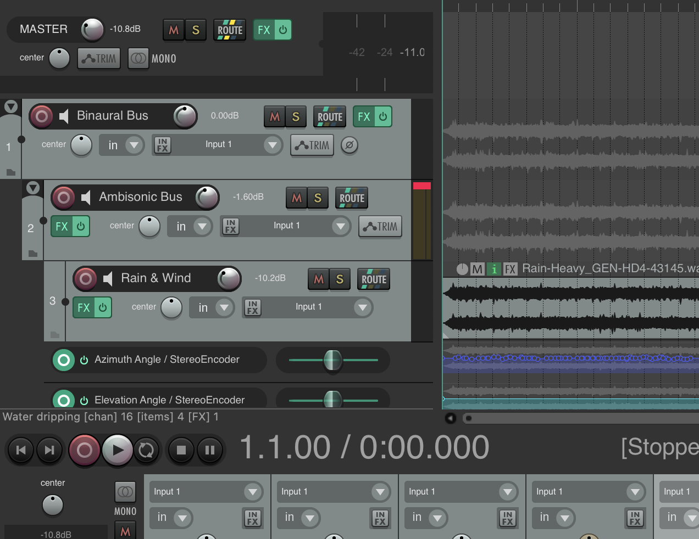Mute the Rain & Wind track
This screenshot has height=539, width=699.
(319, 279)
